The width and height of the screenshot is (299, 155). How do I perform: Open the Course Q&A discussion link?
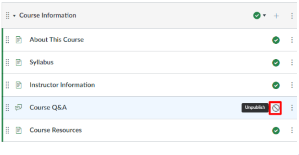[48, 108]
